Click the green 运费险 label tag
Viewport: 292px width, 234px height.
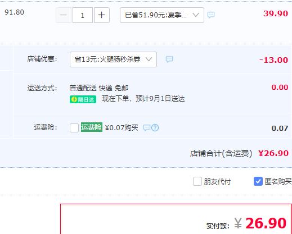pos(92,127)
